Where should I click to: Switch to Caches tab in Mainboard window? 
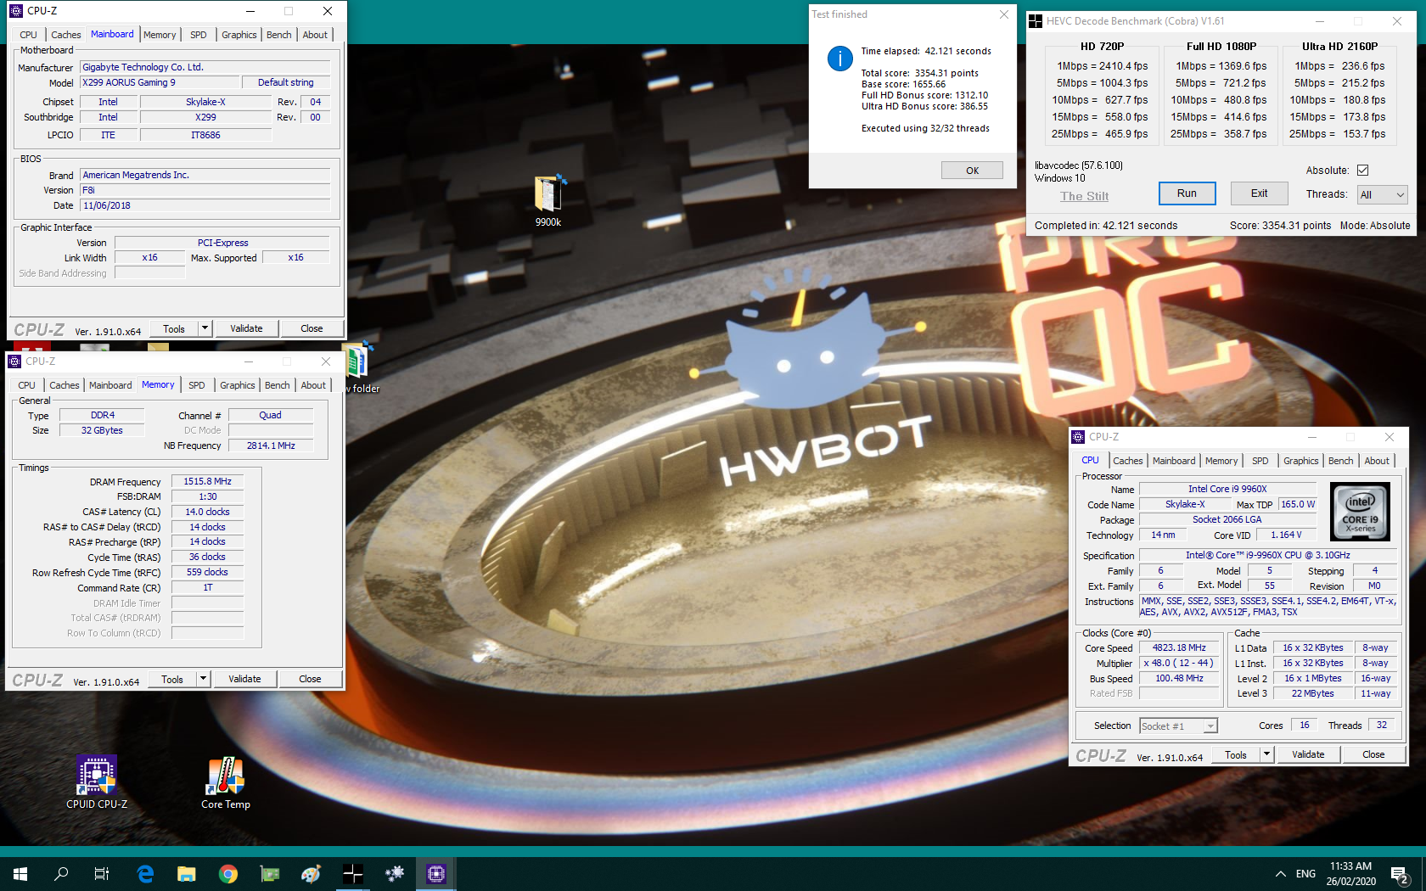[65, 35]
